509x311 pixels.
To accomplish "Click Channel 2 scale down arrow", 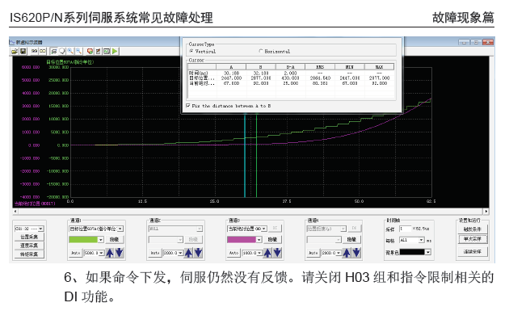I will (x=198, y=253).
